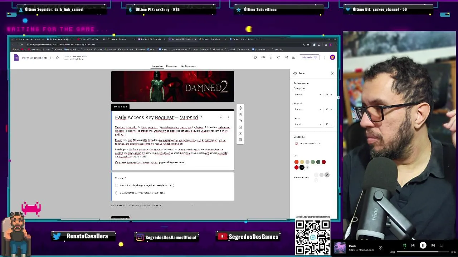Redo the last form change

[x=278, y=57]
